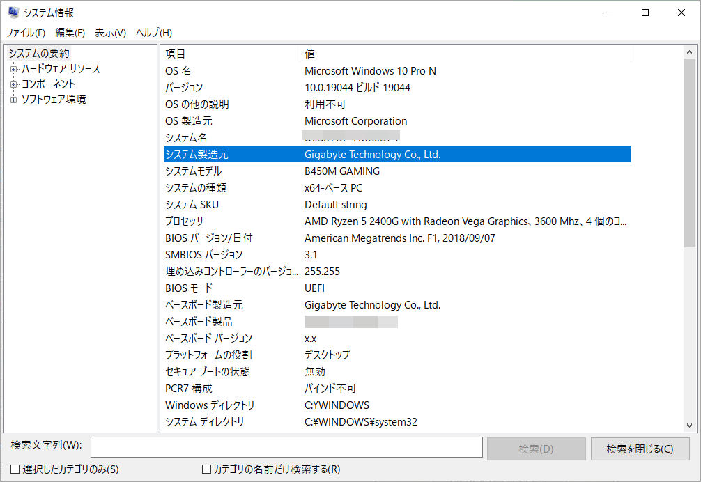
Task: Maximize the システム情報 window
Action: point(645,13)
